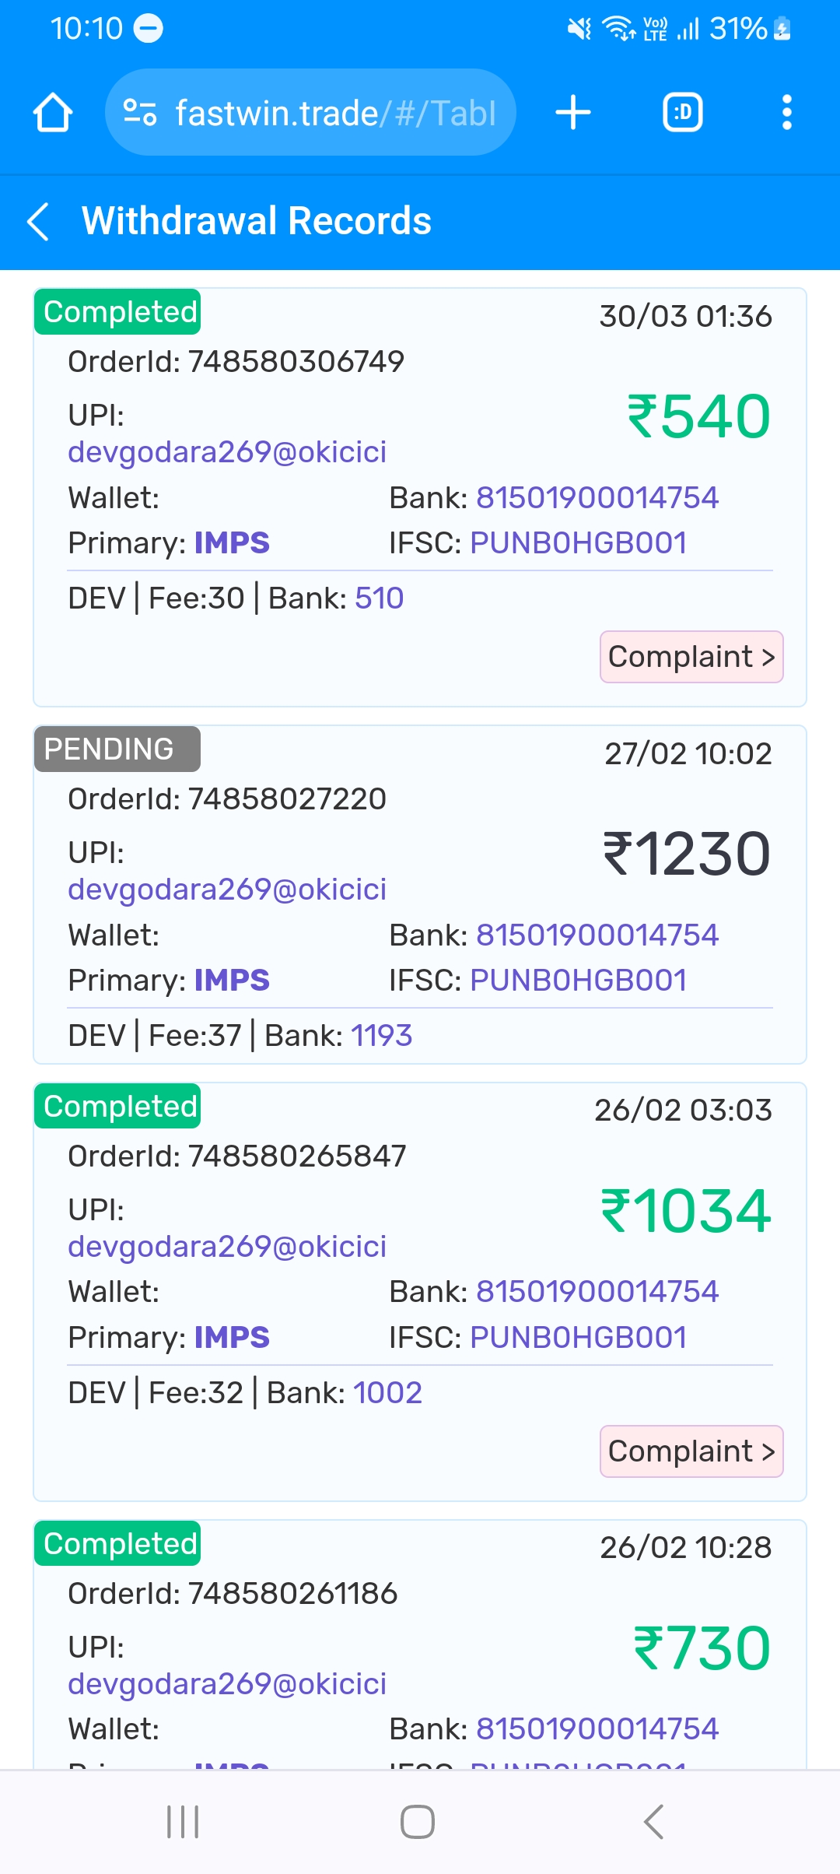Tap the PENDING status badge
The width and height of the screenshot is (840, 1874).
coord(117,749)
